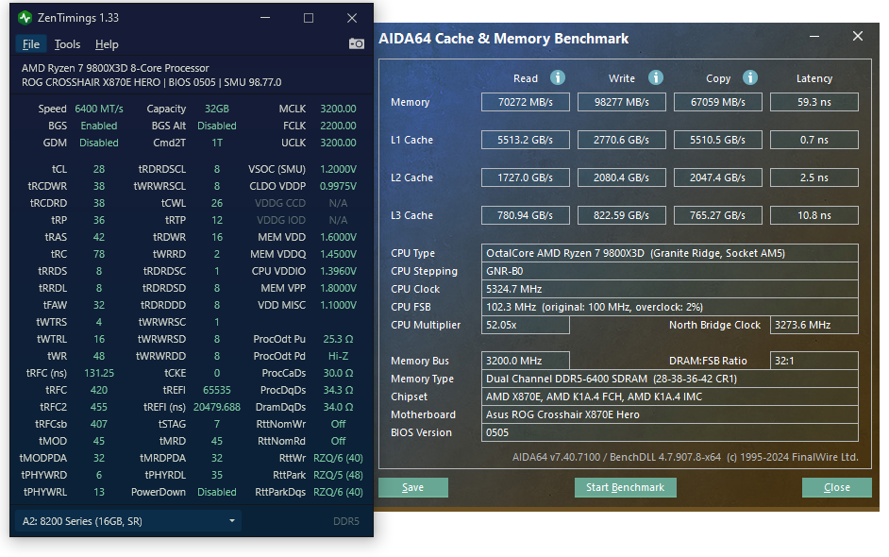This screenshot has width=889, height=557.
Task: Open the File menu in ZenTimings
Action: (30, 44)
